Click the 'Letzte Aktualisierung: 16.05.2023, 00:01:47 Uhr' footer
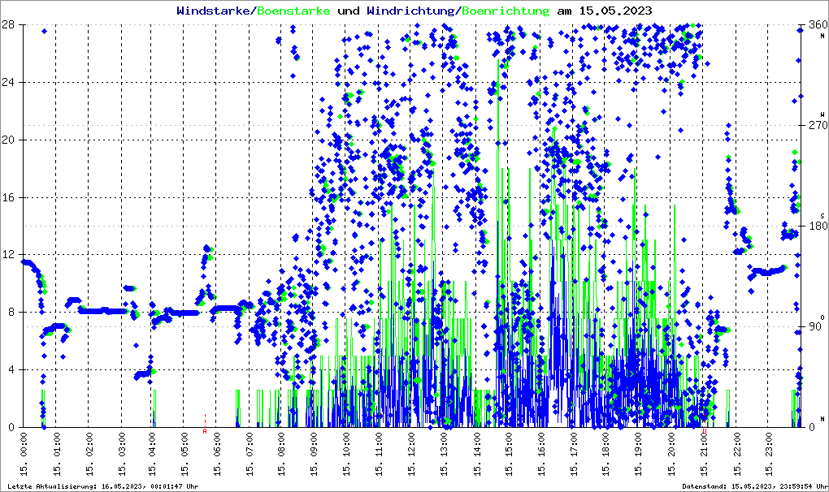Screen dimensions: 829x492 [103, 486]
